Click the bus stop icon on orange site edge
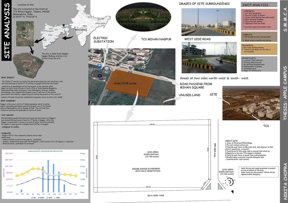Screen dimensions: 288x203 (x=130, y=72)
